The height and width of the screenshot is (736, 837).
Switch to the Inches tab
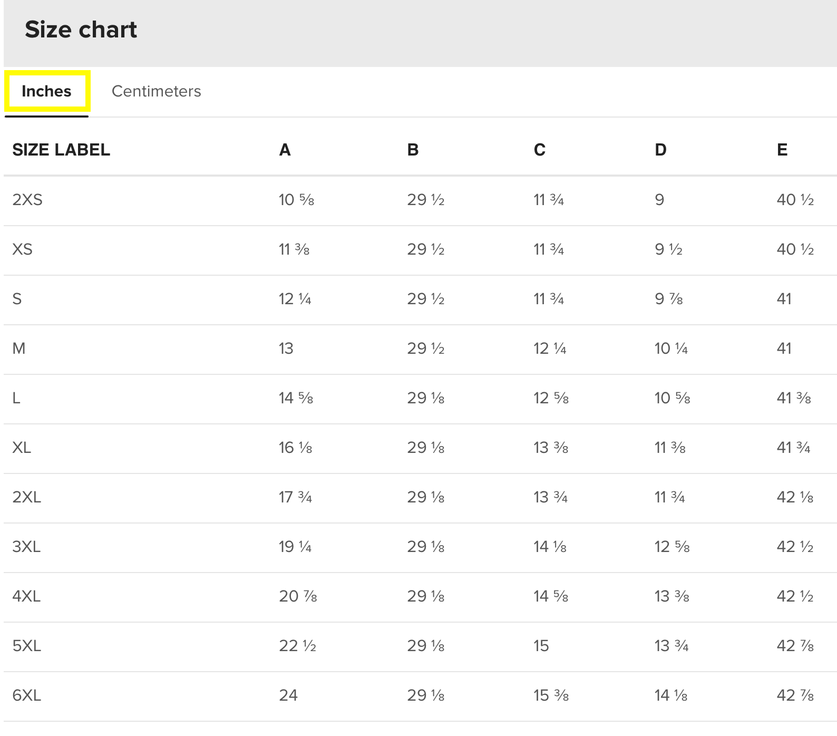pos(46,91)
